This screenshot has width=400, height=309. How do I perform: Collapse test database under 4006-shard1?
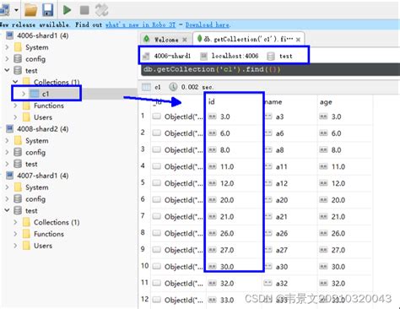(x=7, y=70)
